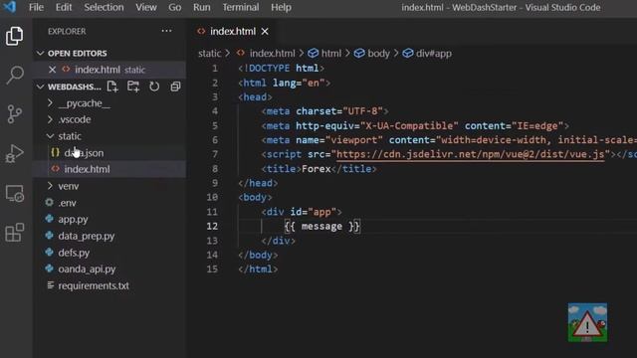Click the VS Code logo icon
The height and width of the screenshot is (358, 637).
(x=9, y=7)
